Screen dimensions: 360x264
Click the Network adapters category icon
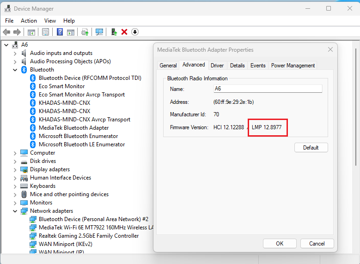pos(24,211)
